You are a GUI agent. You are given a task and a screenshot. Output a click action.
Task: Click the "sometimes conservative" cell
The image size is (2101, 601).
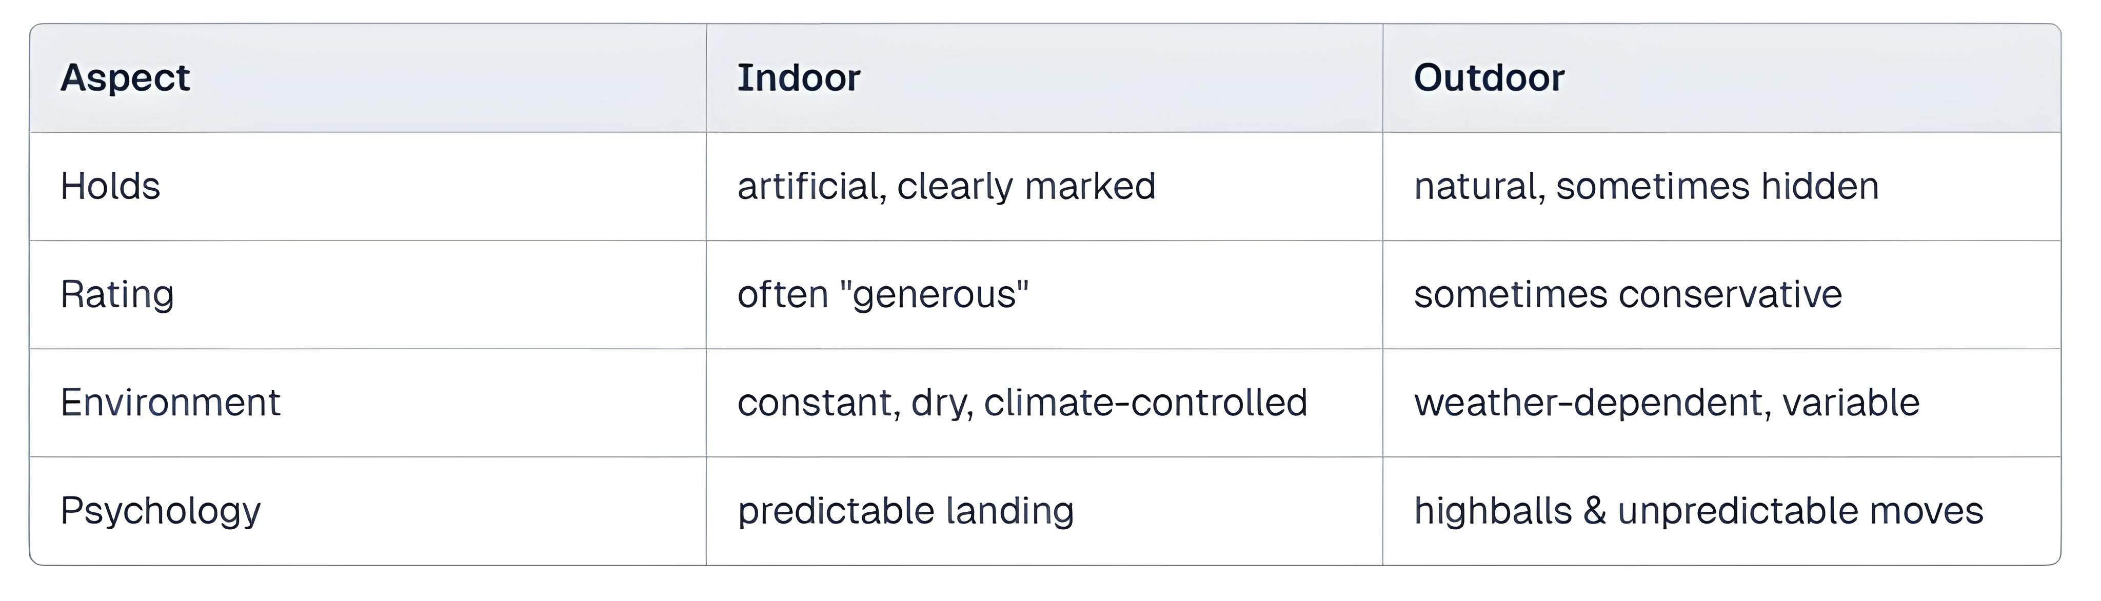(x=1627, y=294)
